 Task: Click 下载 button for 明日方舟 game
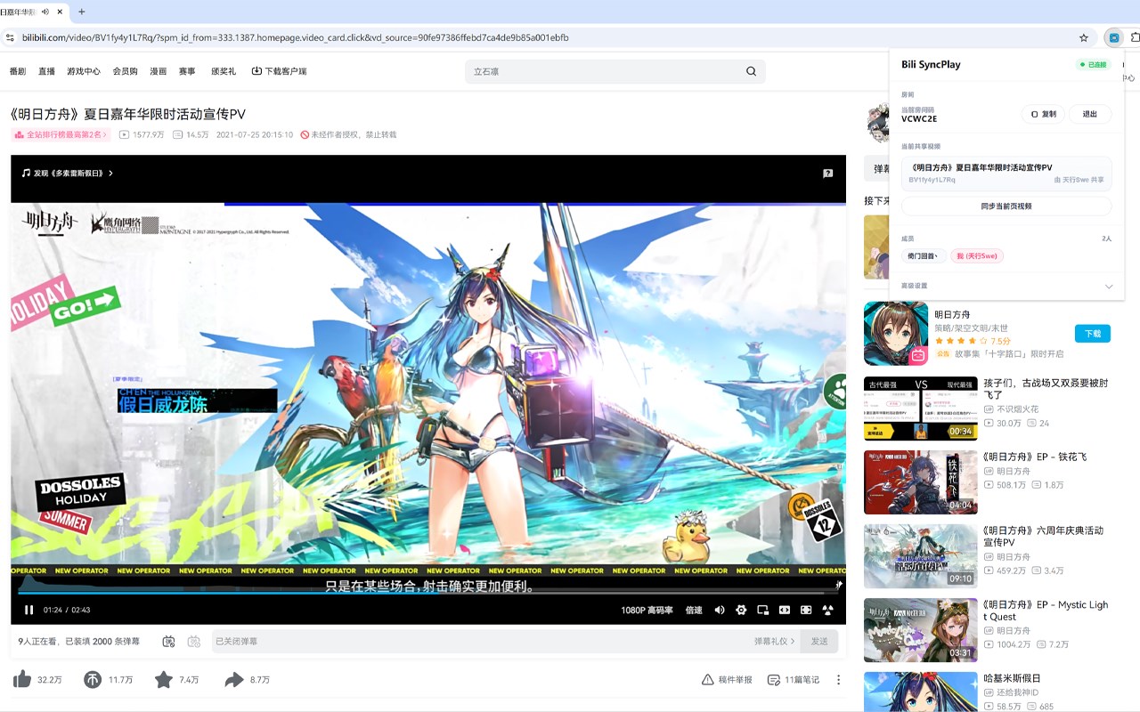pos(1093,334)
